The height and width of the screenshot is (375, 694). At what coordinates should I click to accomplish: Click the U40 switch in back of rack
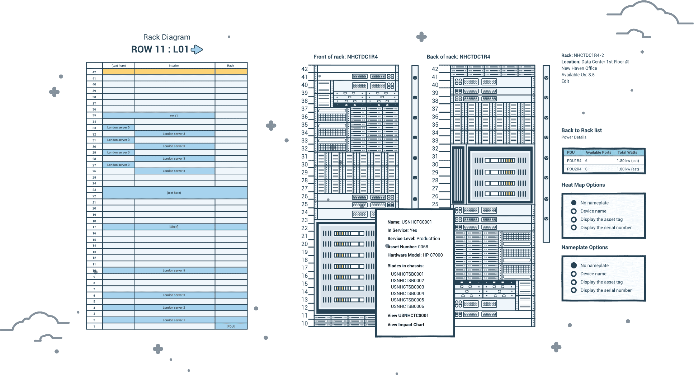[x=492, y=82]
